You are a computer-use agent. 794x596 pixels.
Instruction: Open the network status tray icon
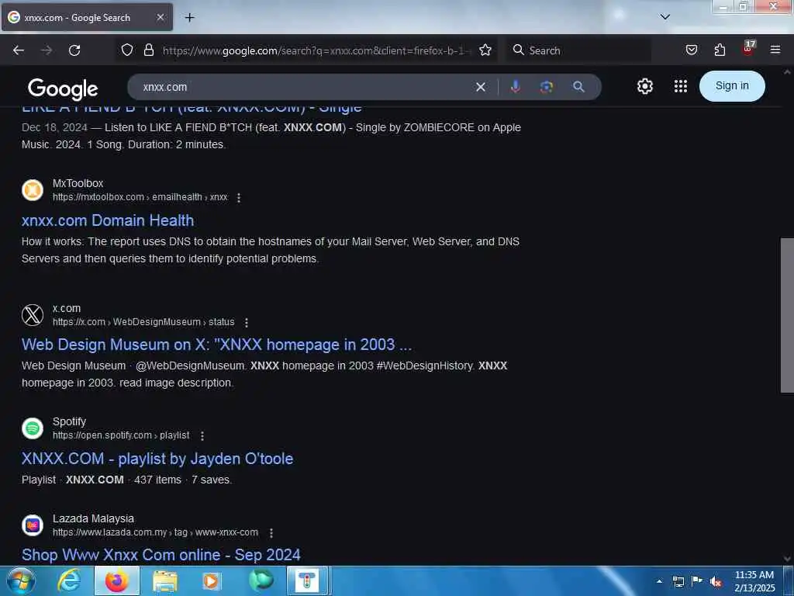678,581
